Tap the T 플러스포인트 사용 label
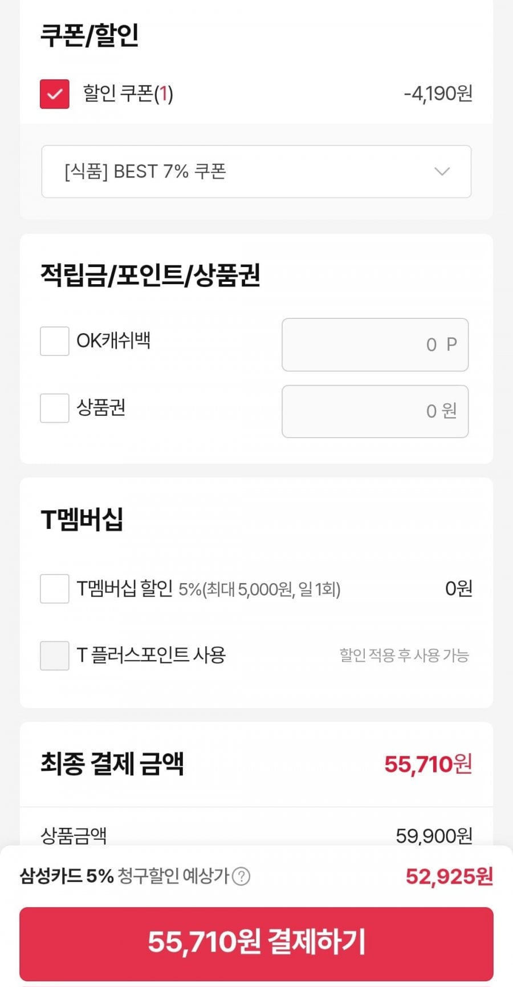The width and height of the screenshot is (513, 987). 151,656
